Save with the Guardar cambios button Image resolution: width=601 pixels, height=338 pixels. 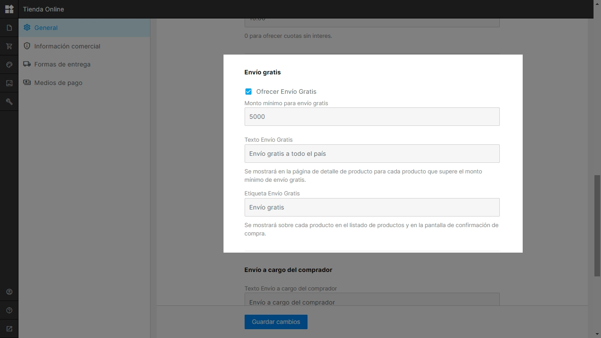pos(276,322)
